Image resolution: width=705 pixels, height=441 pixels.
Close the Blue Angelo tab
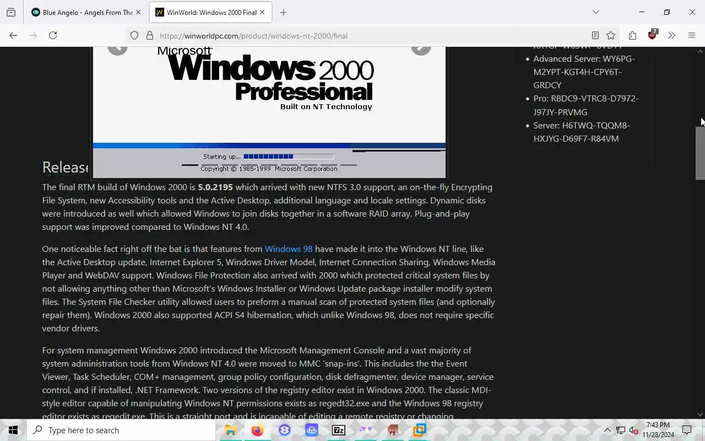[138, 12]
